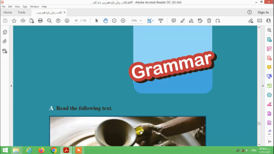Collapse the right tools pane arrow
This screenshot has width=274, height=154.
263,86
